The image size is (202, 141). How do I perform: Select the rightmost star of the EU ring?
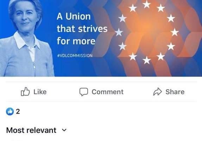tap(175, 32)
